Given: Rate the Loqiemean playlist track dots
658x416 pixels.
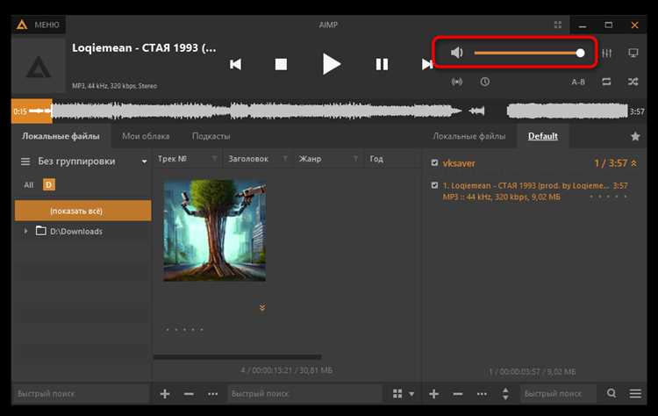Looking at the screenshot, I should 609,197.
